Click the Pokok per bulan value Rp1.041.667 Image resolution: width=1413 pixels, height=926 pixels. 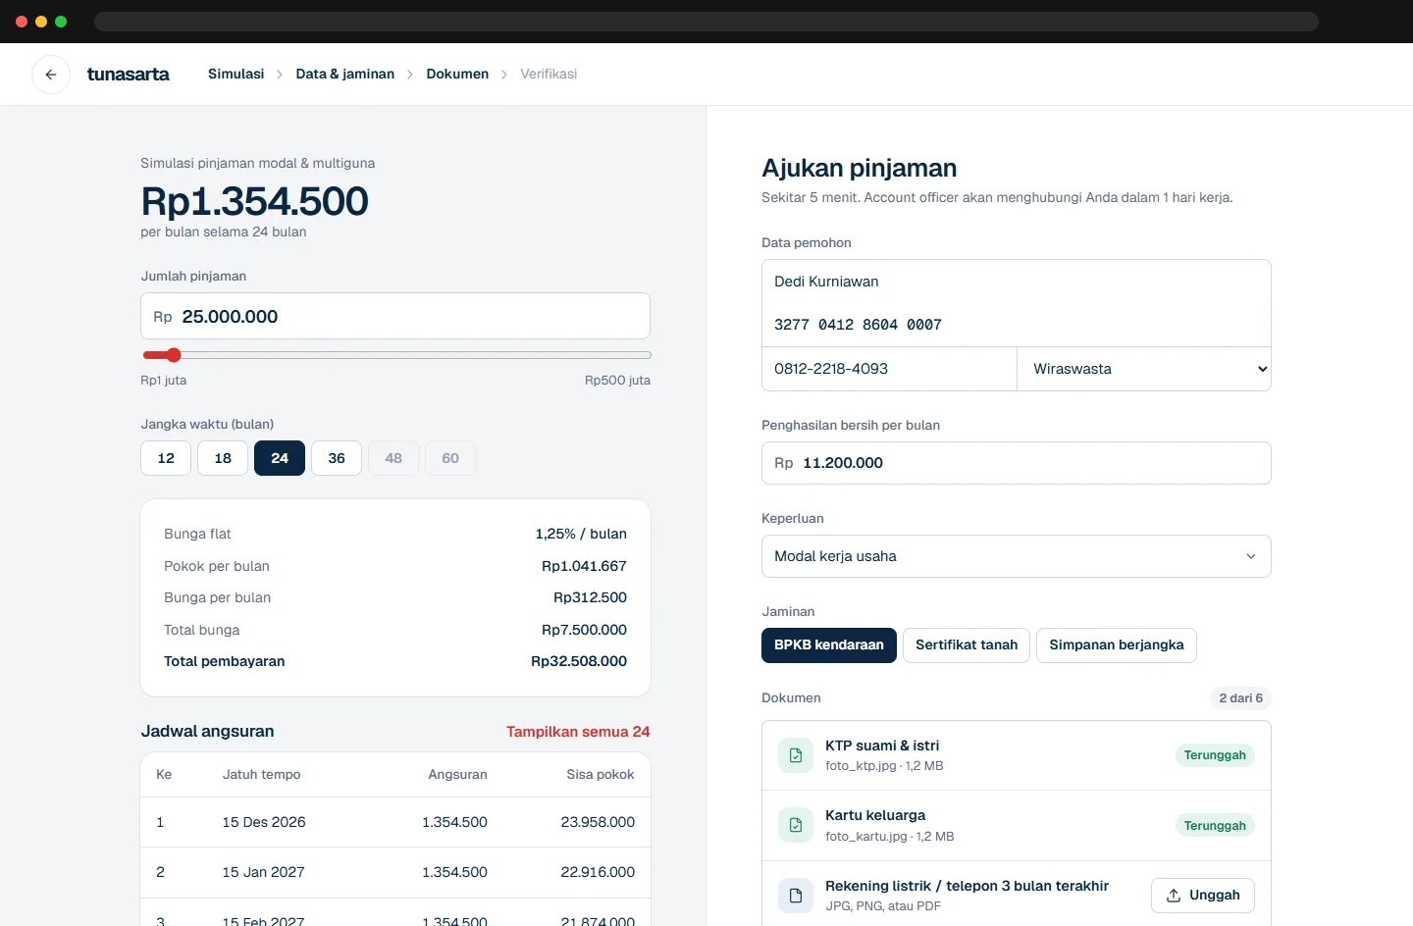pyautogui.click(x=584, y=566)
